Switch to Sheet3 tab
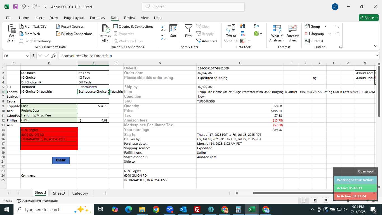This screenshot has height=215, width=382. (x=59, y=193)
